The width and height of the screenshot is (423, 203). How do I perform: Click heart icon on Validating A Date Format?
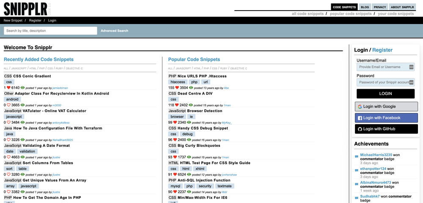(8, 157)
